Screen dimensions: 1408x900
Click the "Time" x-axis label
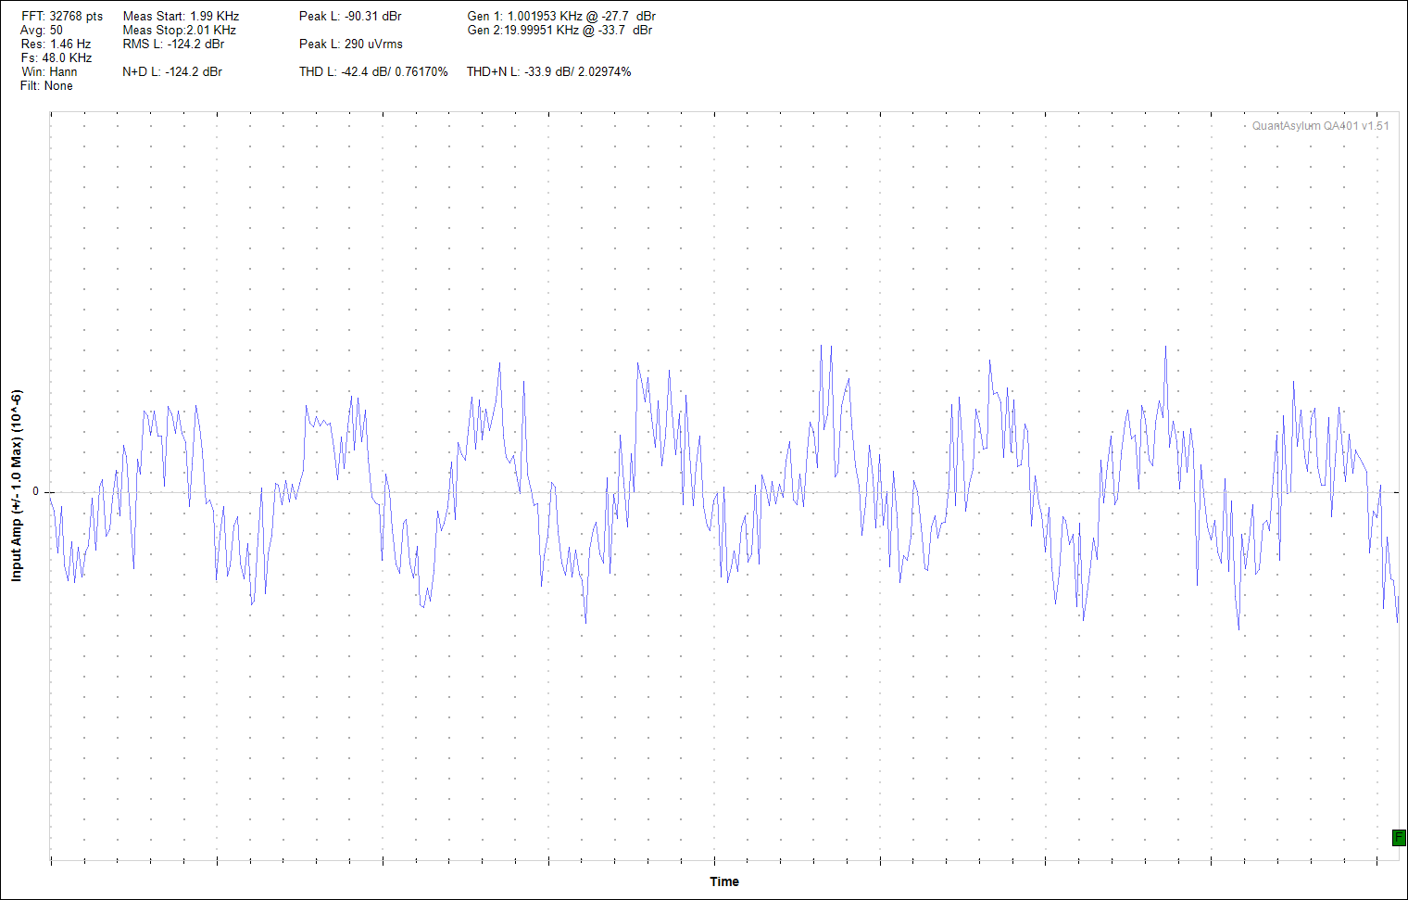tap(724, 881)
